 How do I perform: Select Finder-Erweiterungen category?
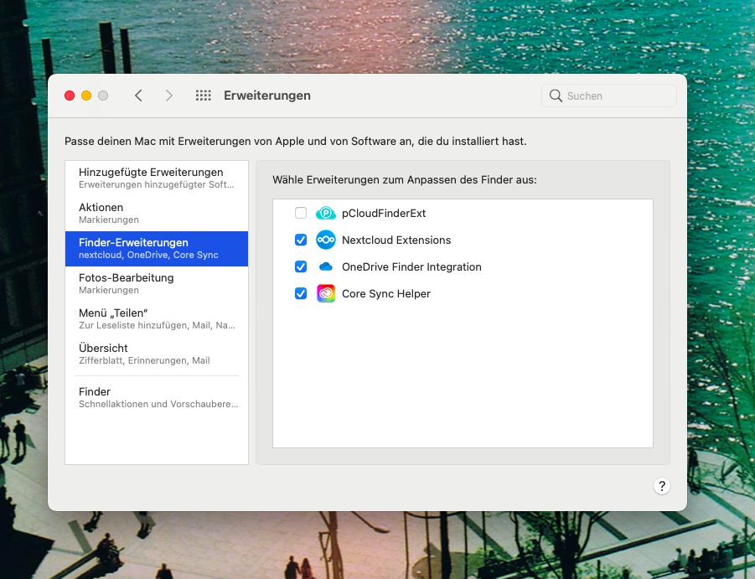[157, 249]
